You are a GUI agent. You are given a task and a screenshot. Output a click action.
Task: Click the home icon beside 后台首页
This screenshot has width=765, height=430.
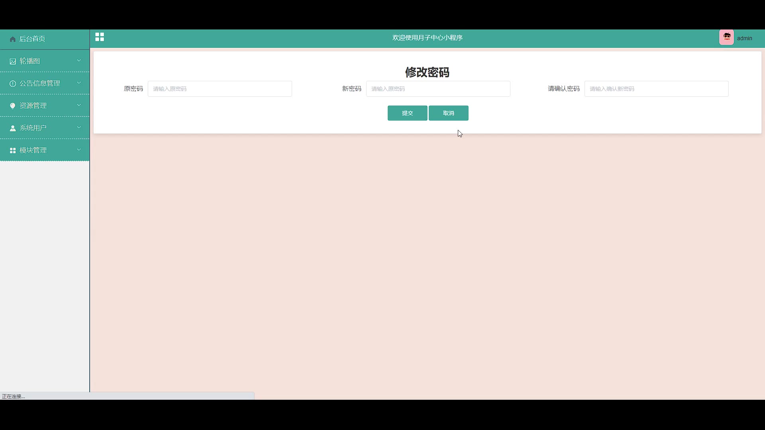point(13,39)
